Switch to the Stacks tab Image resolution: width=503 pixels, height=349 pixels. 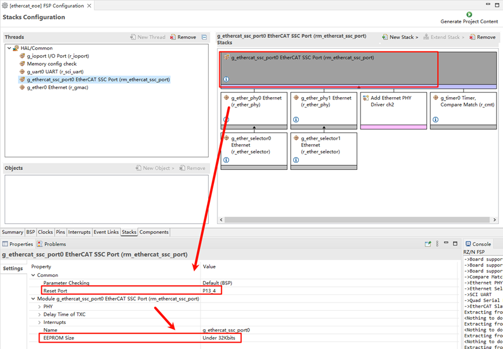coord(129,232)
